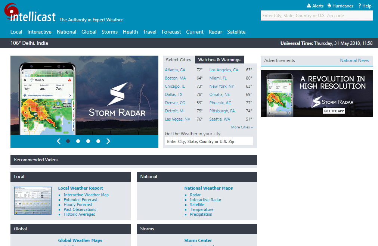Open Denver, CO weather
Screen dimensions: 378x246
(175, 103)
